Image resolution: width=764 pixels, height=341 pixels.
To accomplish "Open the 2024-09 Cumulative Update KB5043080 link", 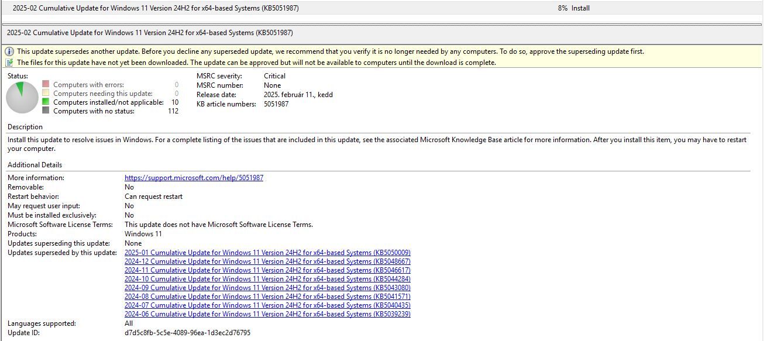I will [x=267, y=288].
